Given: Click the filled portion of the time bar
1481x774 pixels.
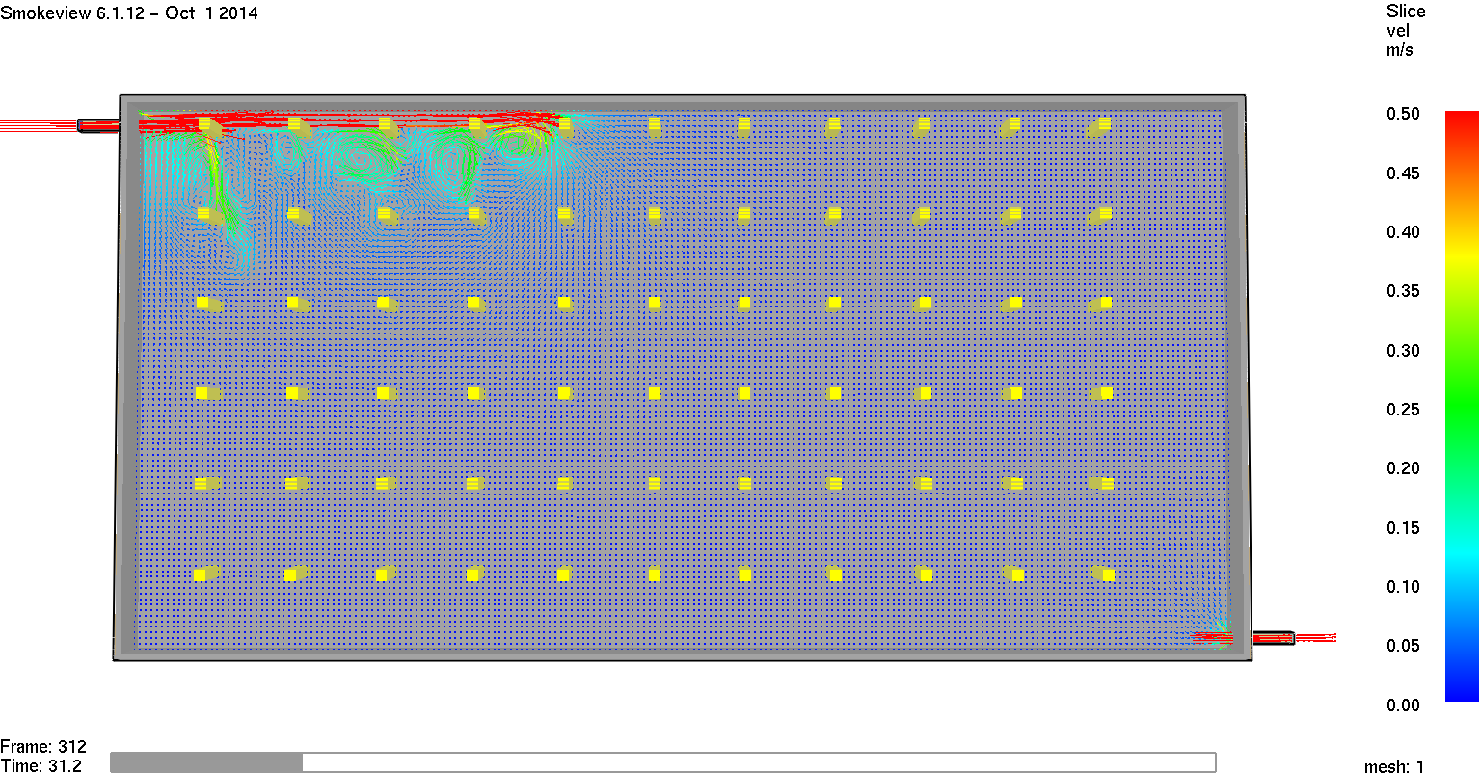Looking at the screenshot, I should pos(206,762).
